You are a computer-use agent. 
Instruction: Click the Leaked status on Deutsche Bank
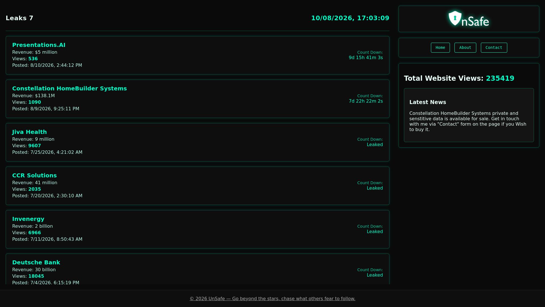click(375, 275)
